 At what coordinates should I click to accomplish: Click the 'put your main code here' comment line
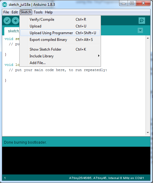pos(58,70)
